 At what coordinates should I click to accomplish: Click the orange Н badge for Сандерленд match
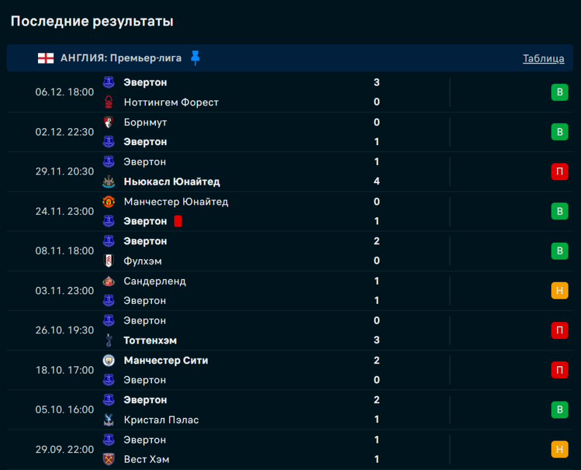(x=559, y=290)
